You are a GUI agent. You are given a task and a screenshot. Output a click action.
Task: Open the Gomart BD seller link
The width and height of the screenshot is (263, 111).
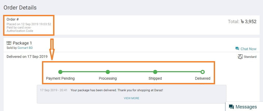pyautogui.click(x=25, y=48)
